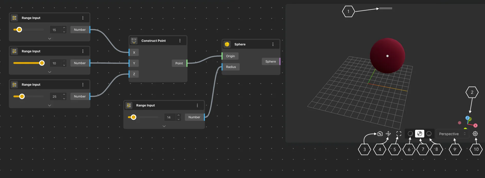Viewport: 485px width, 178px height.
Task: Open the Perspective camera dropdown
Action: tap(452, 134)
